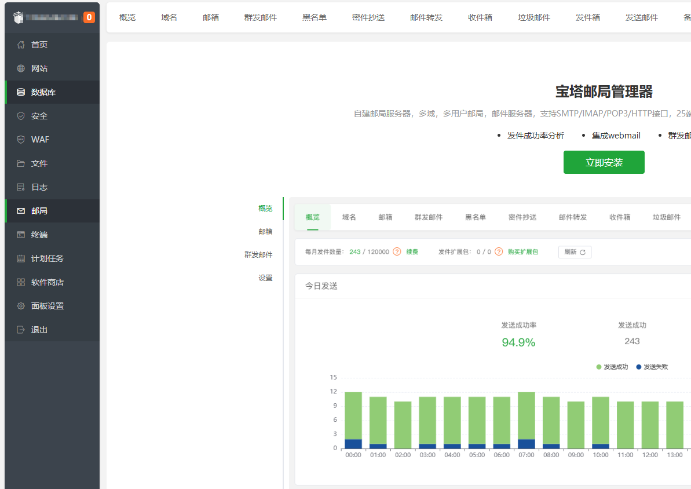
Task: Open the 发送邮件 tab
Action: [x=642, y=17]
